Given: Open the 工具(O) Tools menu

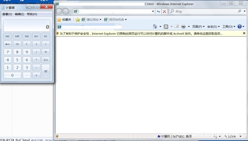Looking at the screenshot, I should tap(229, 27).
